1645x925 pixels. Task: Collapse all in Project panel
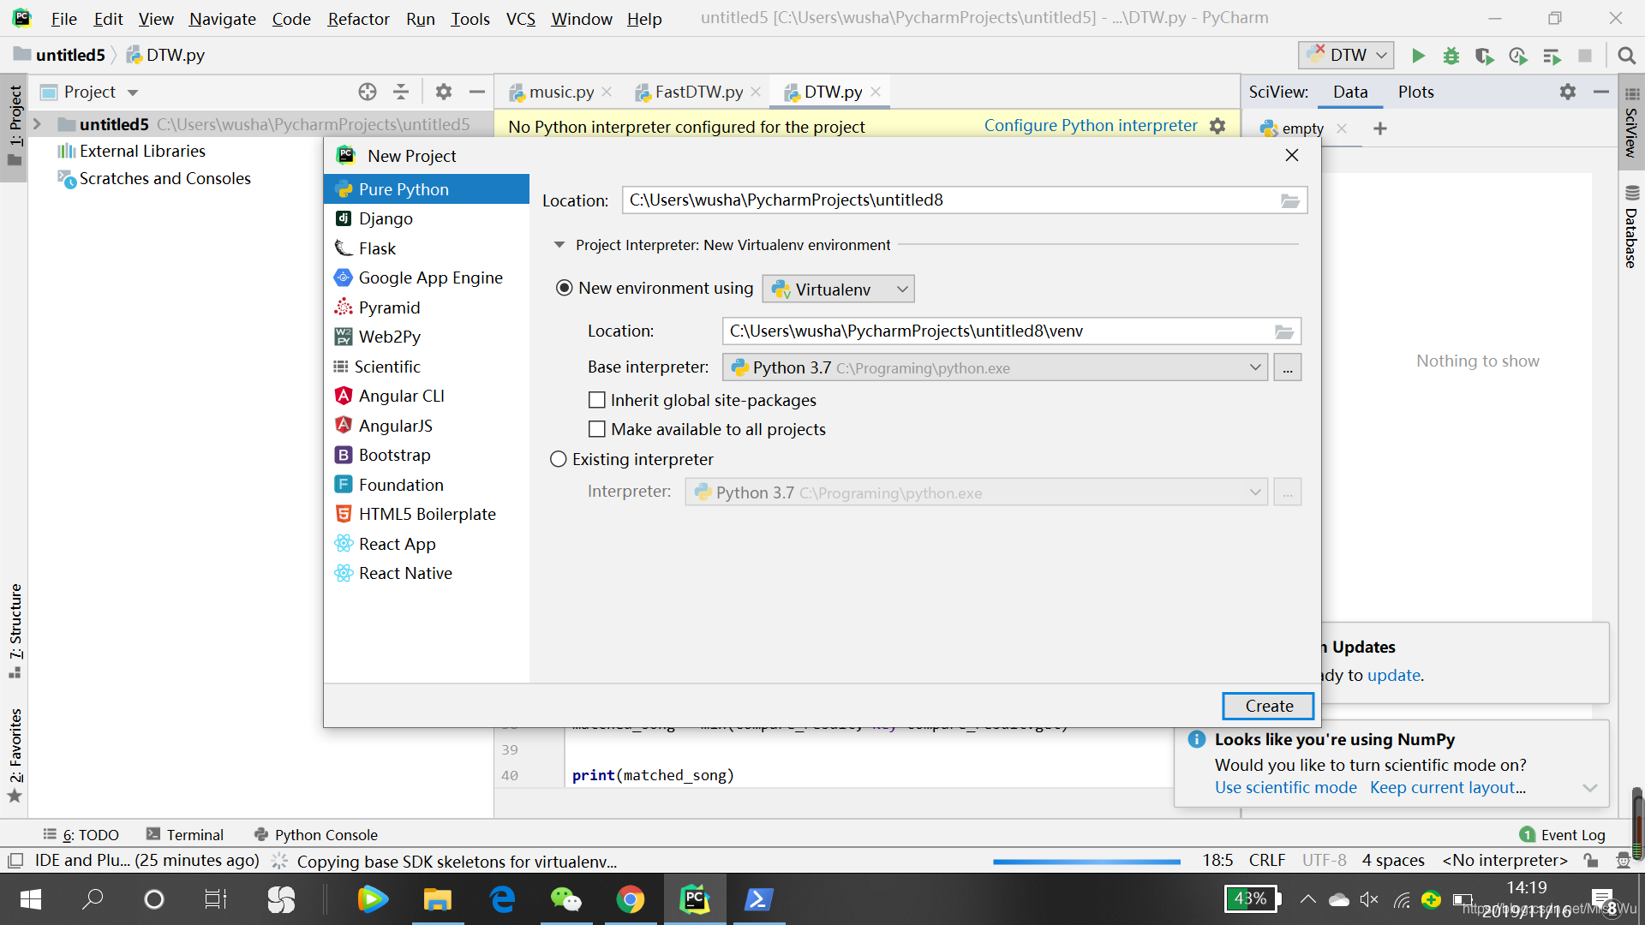click(401, 92)
